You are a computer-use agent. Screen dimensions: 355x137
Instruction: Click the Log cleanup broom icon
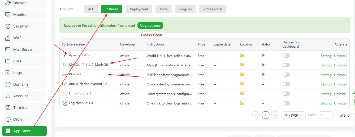pos(65,103)
